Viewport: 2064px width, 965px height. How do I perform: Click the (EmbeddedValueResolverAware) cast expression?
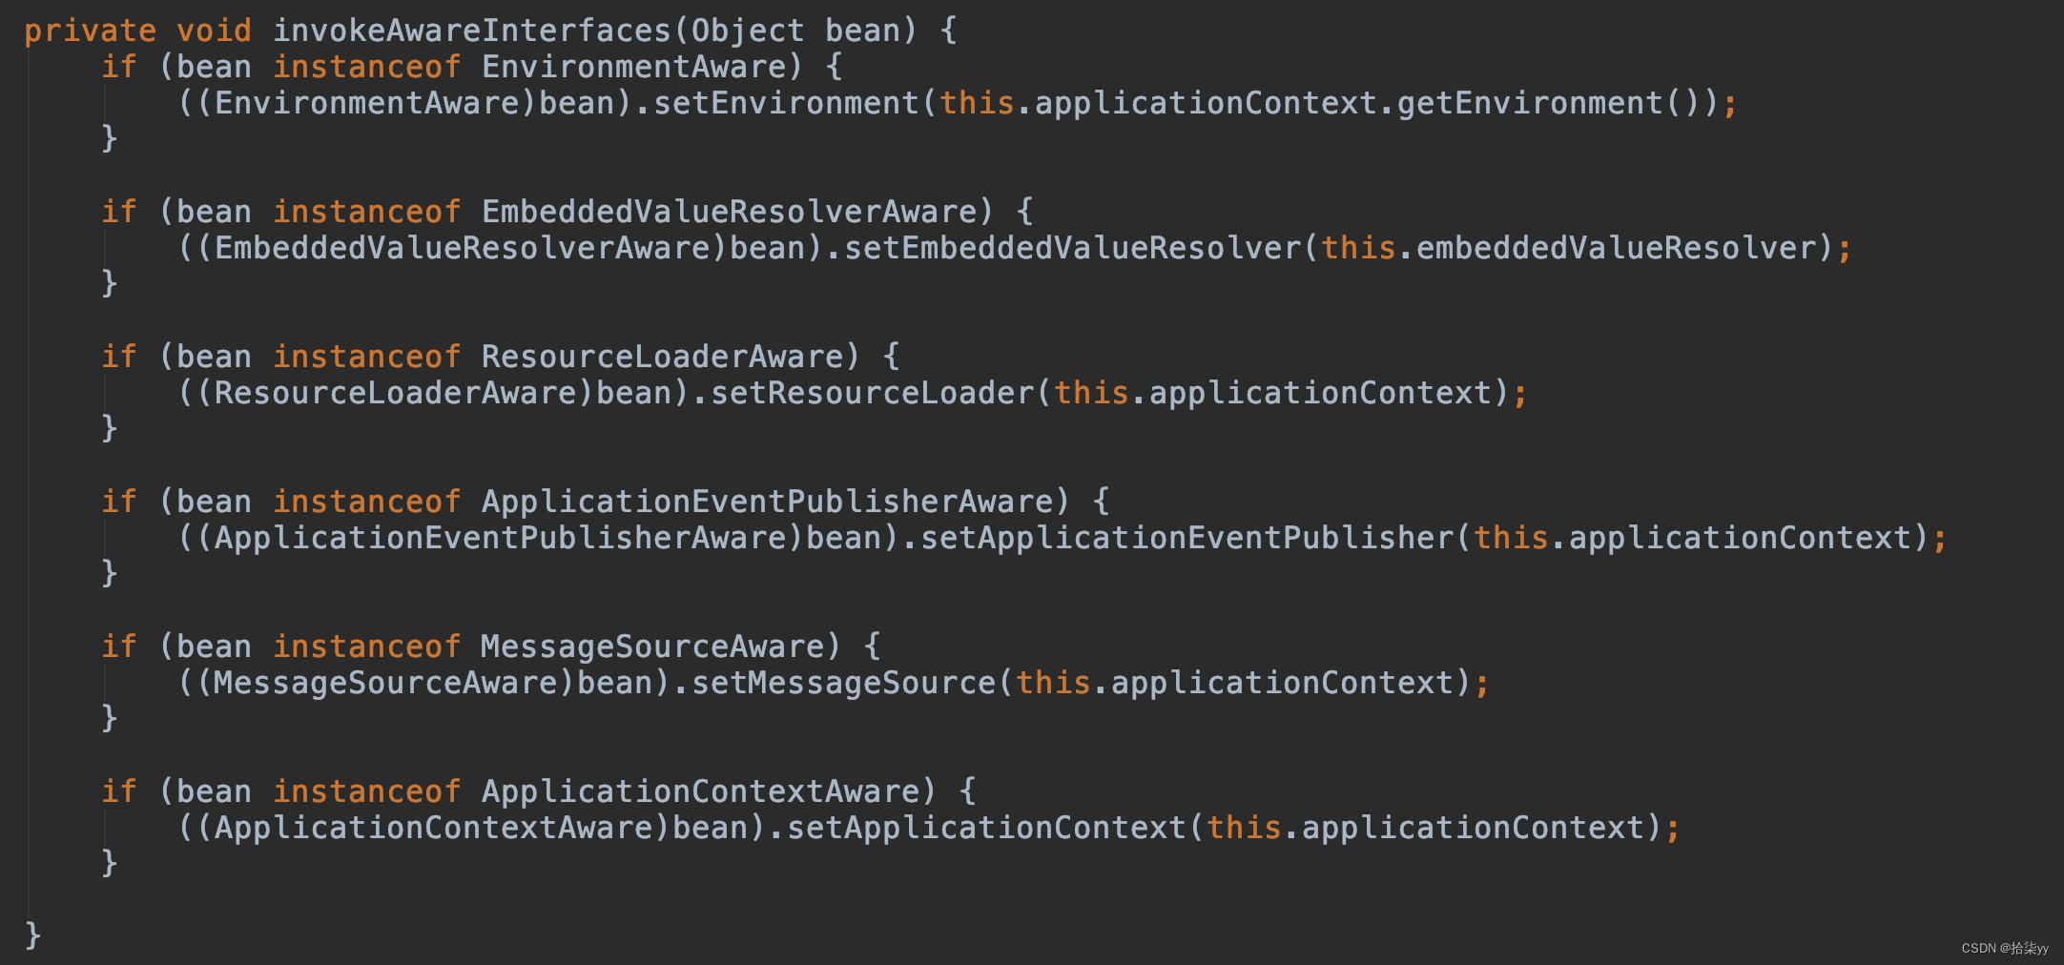coord(463,248)
